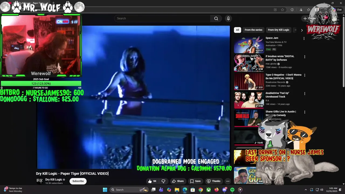
Task: Open Discord from the taskbar
Action: [x=225, y=190]
